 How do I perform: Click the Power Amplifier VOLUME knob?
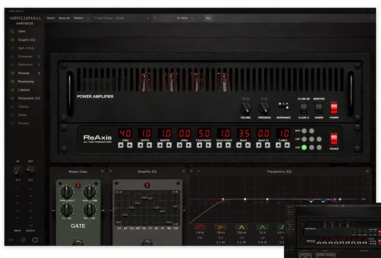point(245,108)
